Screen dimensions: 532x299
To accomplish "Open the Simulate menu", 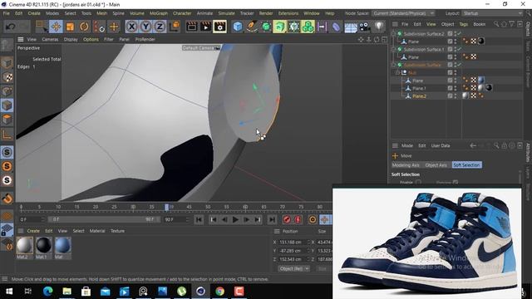I will pyautogui.click(x=226, y=13).
